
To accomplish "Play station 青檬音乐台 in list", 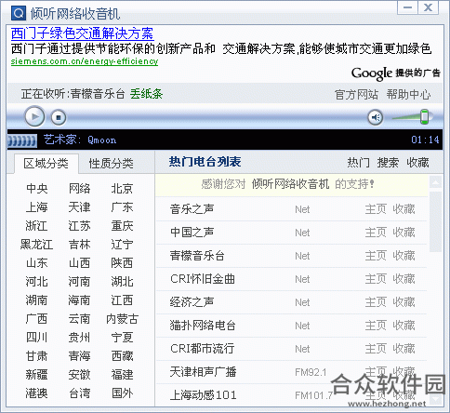I will (197, 256).
